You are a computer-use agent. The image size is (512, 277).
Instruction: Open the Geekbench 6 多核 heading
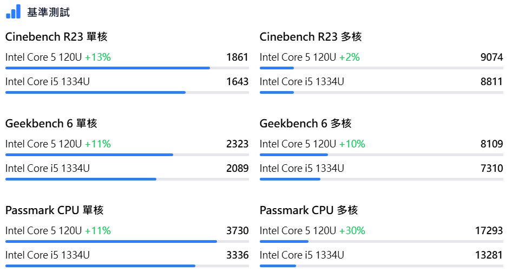(x=306, y=124)
